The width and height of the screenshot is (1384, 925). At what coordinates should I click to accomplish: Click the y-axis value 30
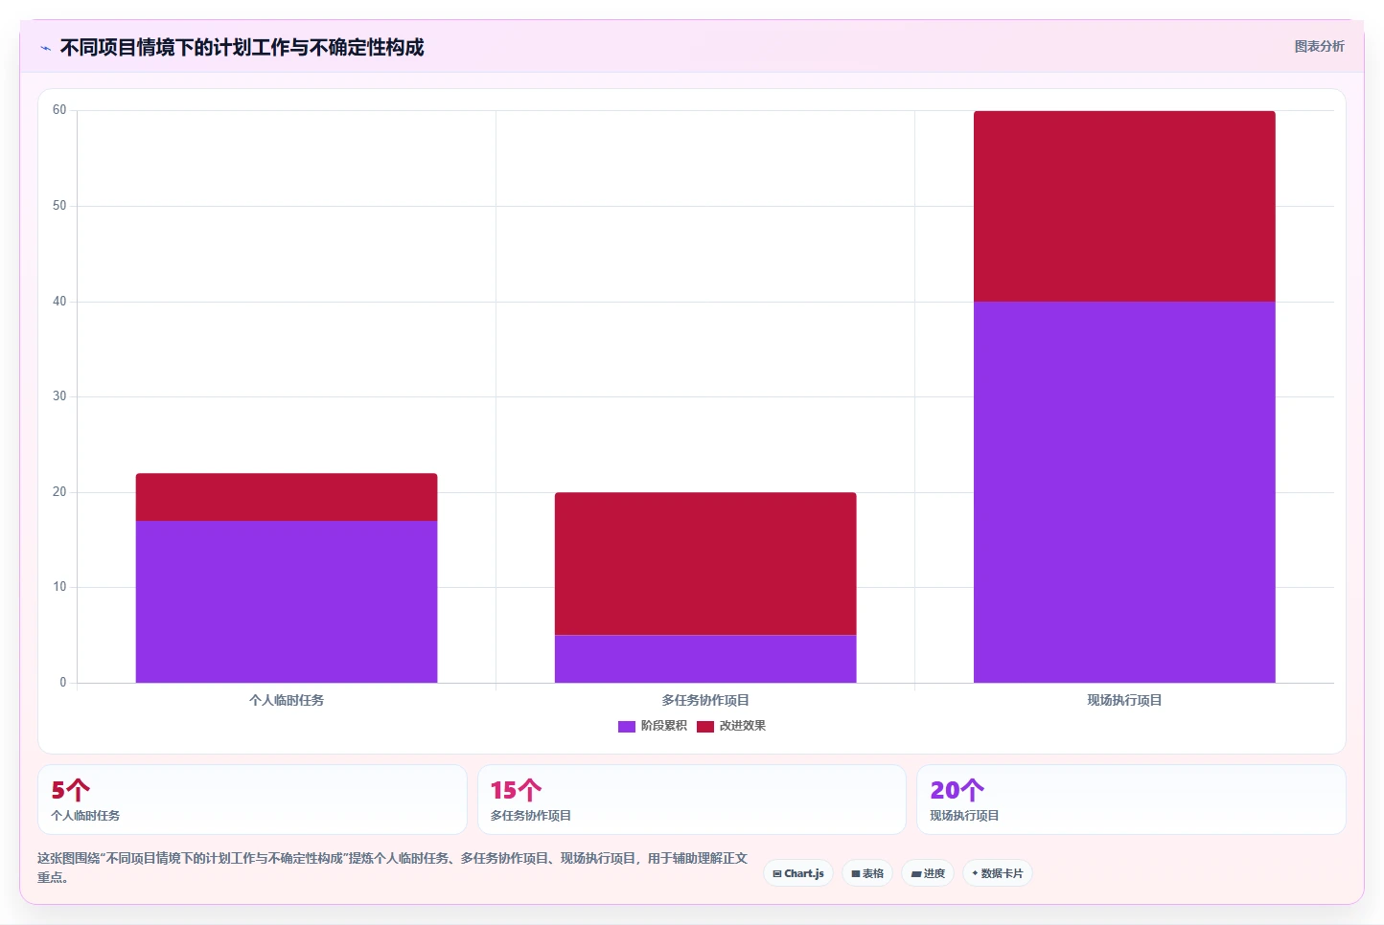(59, 396)
